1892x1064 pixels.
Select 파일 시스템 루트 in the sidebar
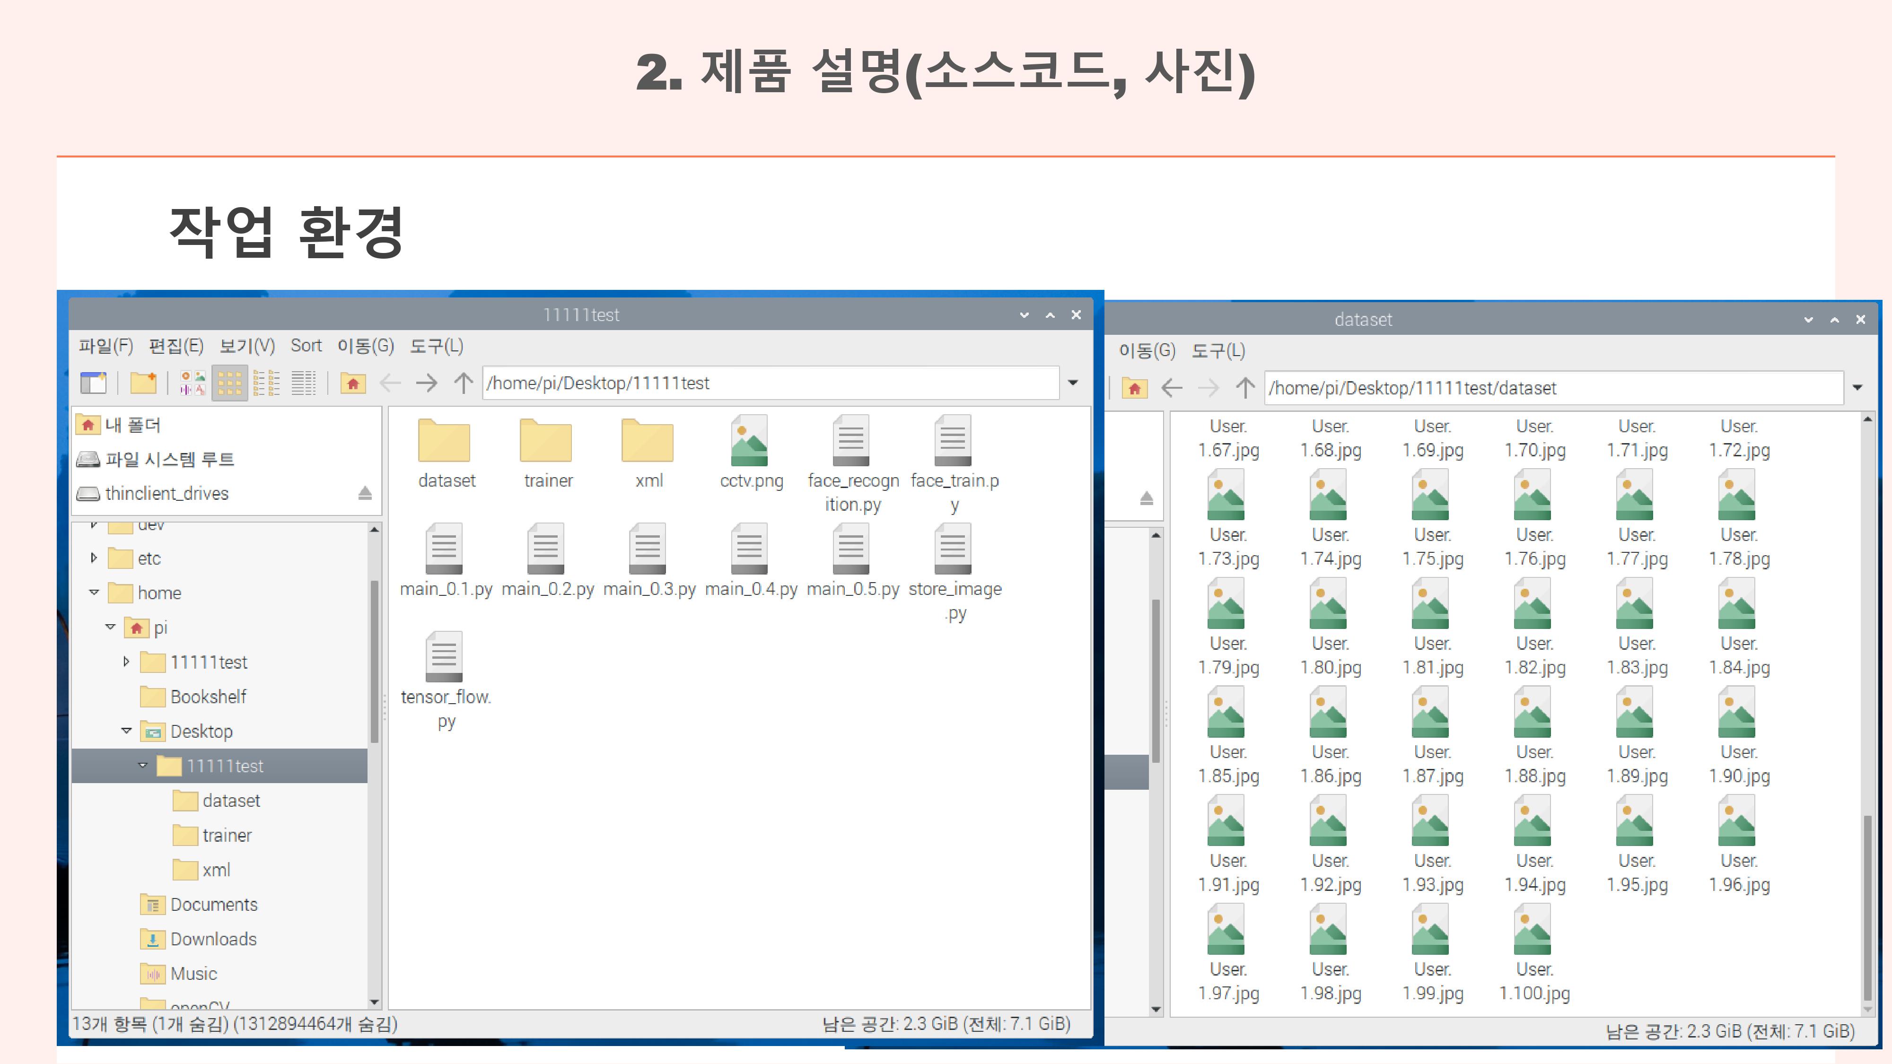[169, 459]
